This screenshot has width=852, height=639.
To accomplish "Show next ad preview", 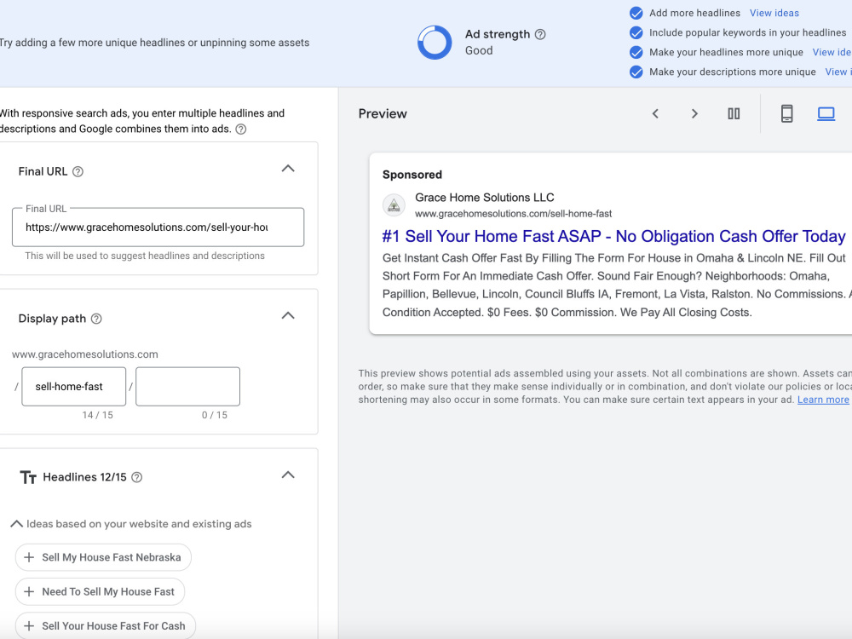I will (x=694, y=113).
